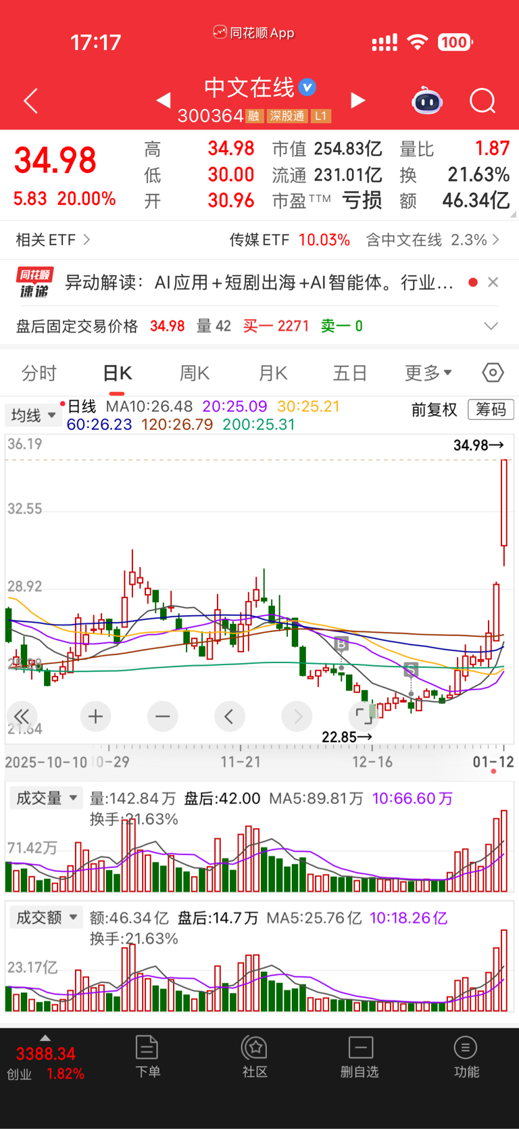Expand the 创业 index ticker arrow
The width and height of the screenshot is (519, 1129).
pyautogui.click(x=45, y=1038)
